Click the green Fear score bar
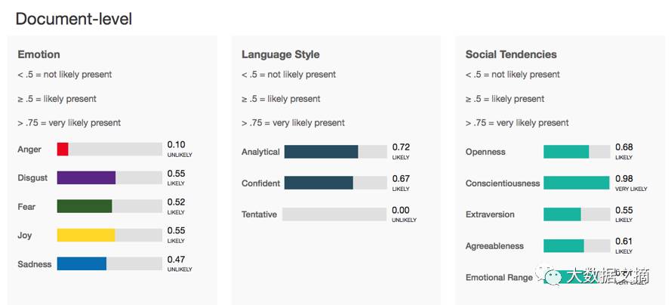Image resolution: width=671 pixels, height=305 pixels. 109,206
